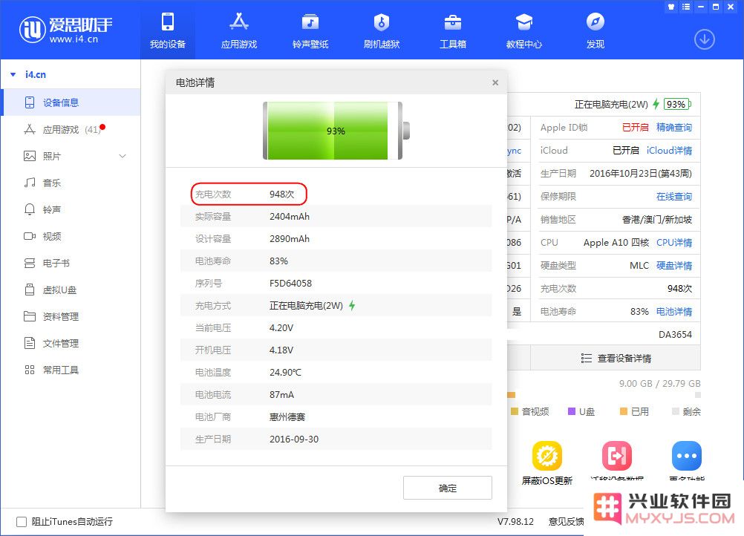Click 查看设备详情 button

pyautogui.click(x=616, y=358)
